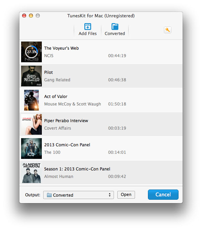Select the Almost Human poster thumbnail
Image resolution: width=202 pixels, height=230 pixels.
31,172
